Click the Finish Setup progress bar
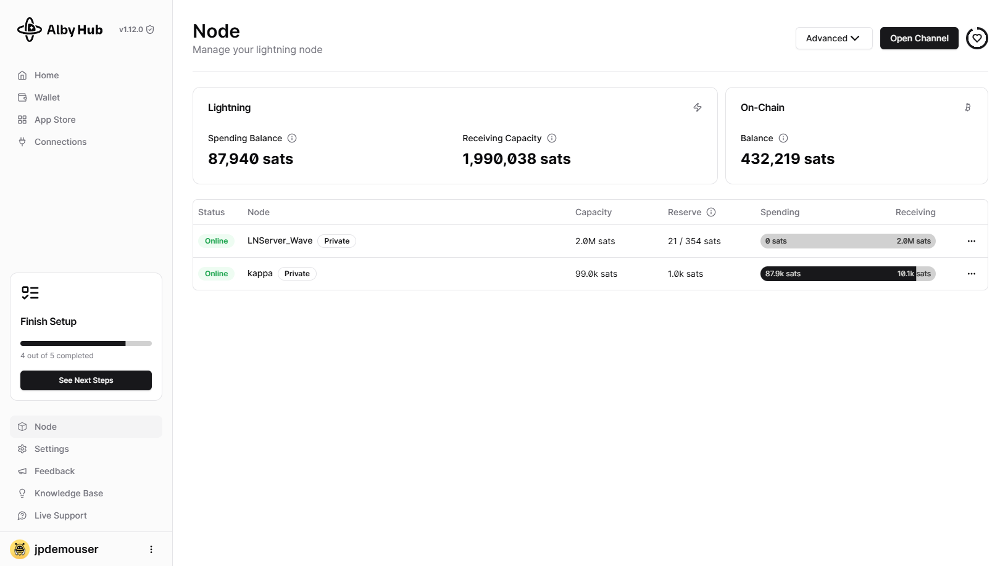This screenshot has height=566, width=1008. [86, 343]
